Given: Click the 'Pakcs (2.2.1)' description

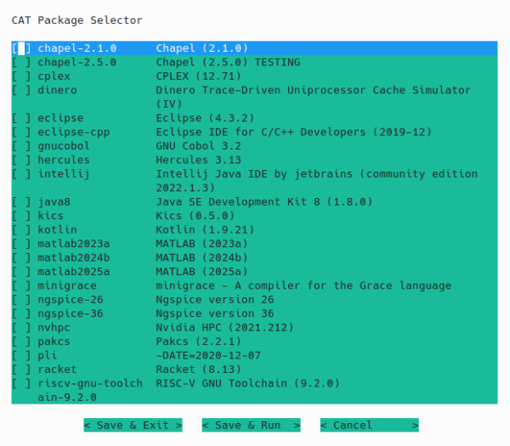Looking at the screenshot, I should [x=198, y=342].
